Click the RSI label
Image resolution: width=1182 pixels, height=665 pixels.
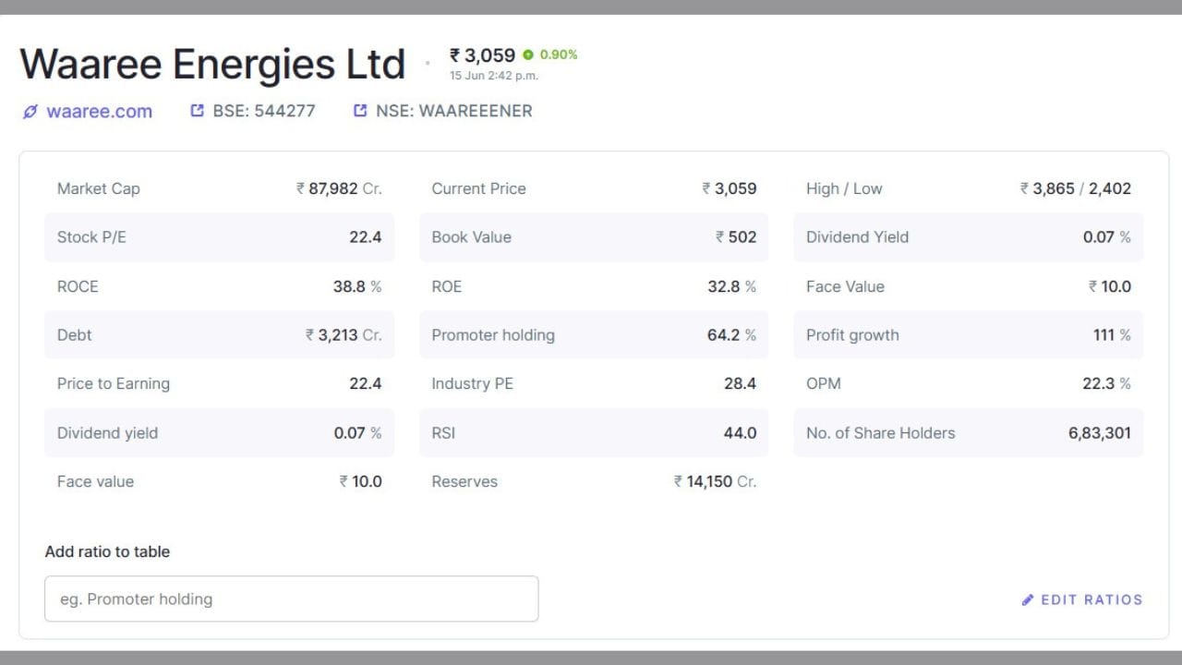tap(443, 432)
